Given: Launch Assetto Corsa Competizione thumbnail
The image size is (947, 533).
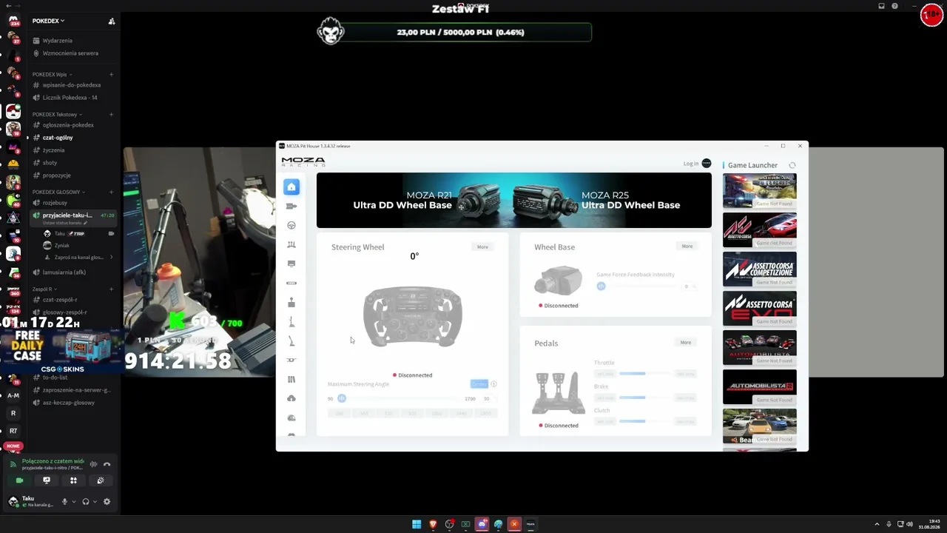Looking at the screenshot, I should [760, 269].
